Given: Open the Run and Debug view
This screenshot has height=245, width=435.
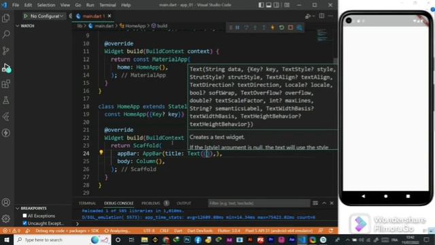Looking at the screenshot, I should tap(6, 67).
